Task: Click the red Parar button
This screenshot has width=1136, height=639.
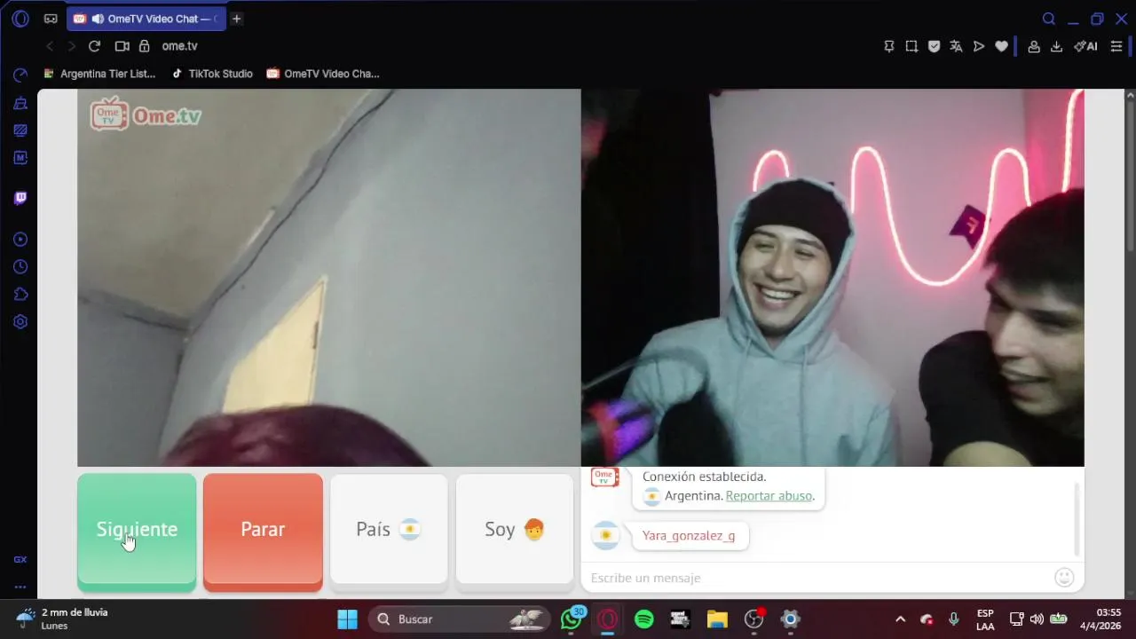Action: (x=263, y=530)
